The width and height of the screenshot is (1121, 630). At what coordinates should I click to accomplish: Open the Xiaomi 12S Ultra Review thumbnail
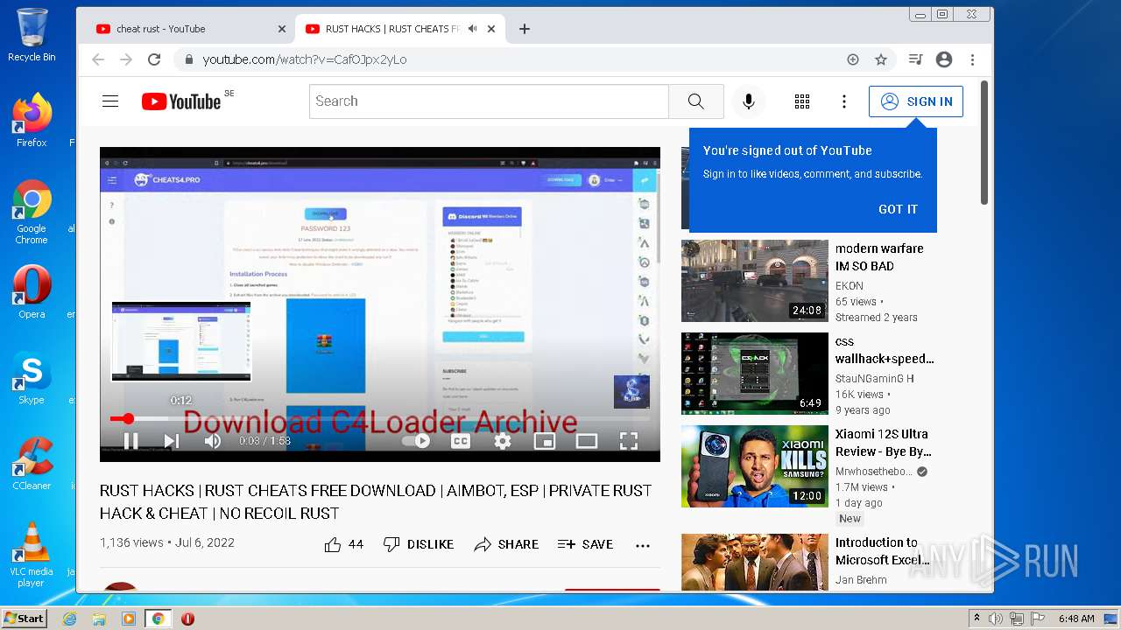click(755, 466)
